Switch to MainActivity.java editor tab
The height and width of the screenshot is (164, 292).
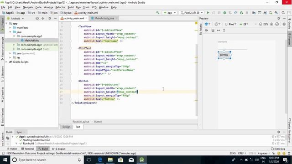(104, 18)
